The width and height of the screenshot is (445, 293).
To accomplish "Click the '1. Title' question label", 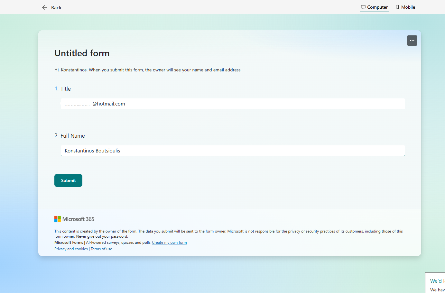I will [63, 89].
